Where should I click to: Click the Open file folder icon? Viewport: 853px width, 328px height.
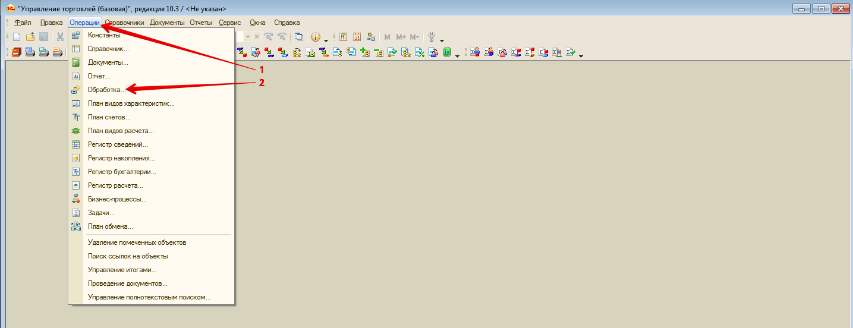pos(30,37)
